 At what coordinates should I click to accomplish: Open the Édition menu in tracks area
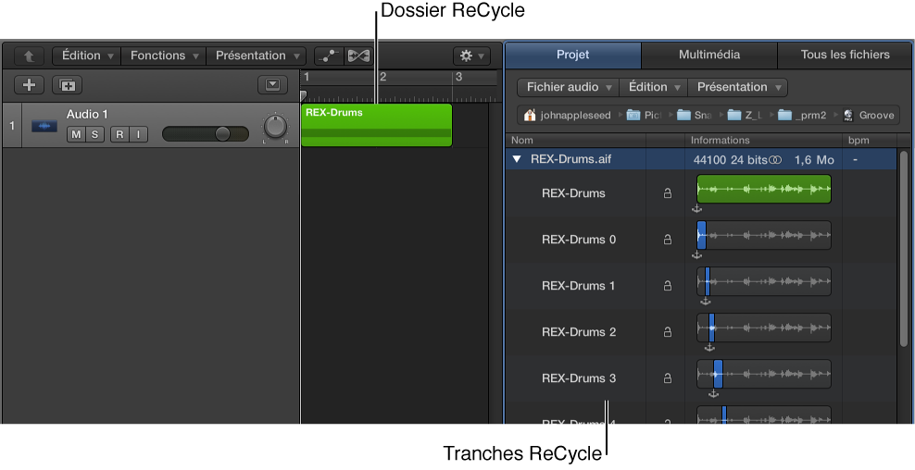(x=86, y=56)
